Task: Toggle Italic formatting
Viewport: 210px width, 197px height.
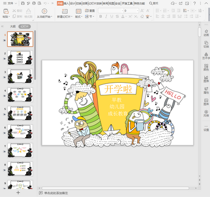Action: pos(106,16)
